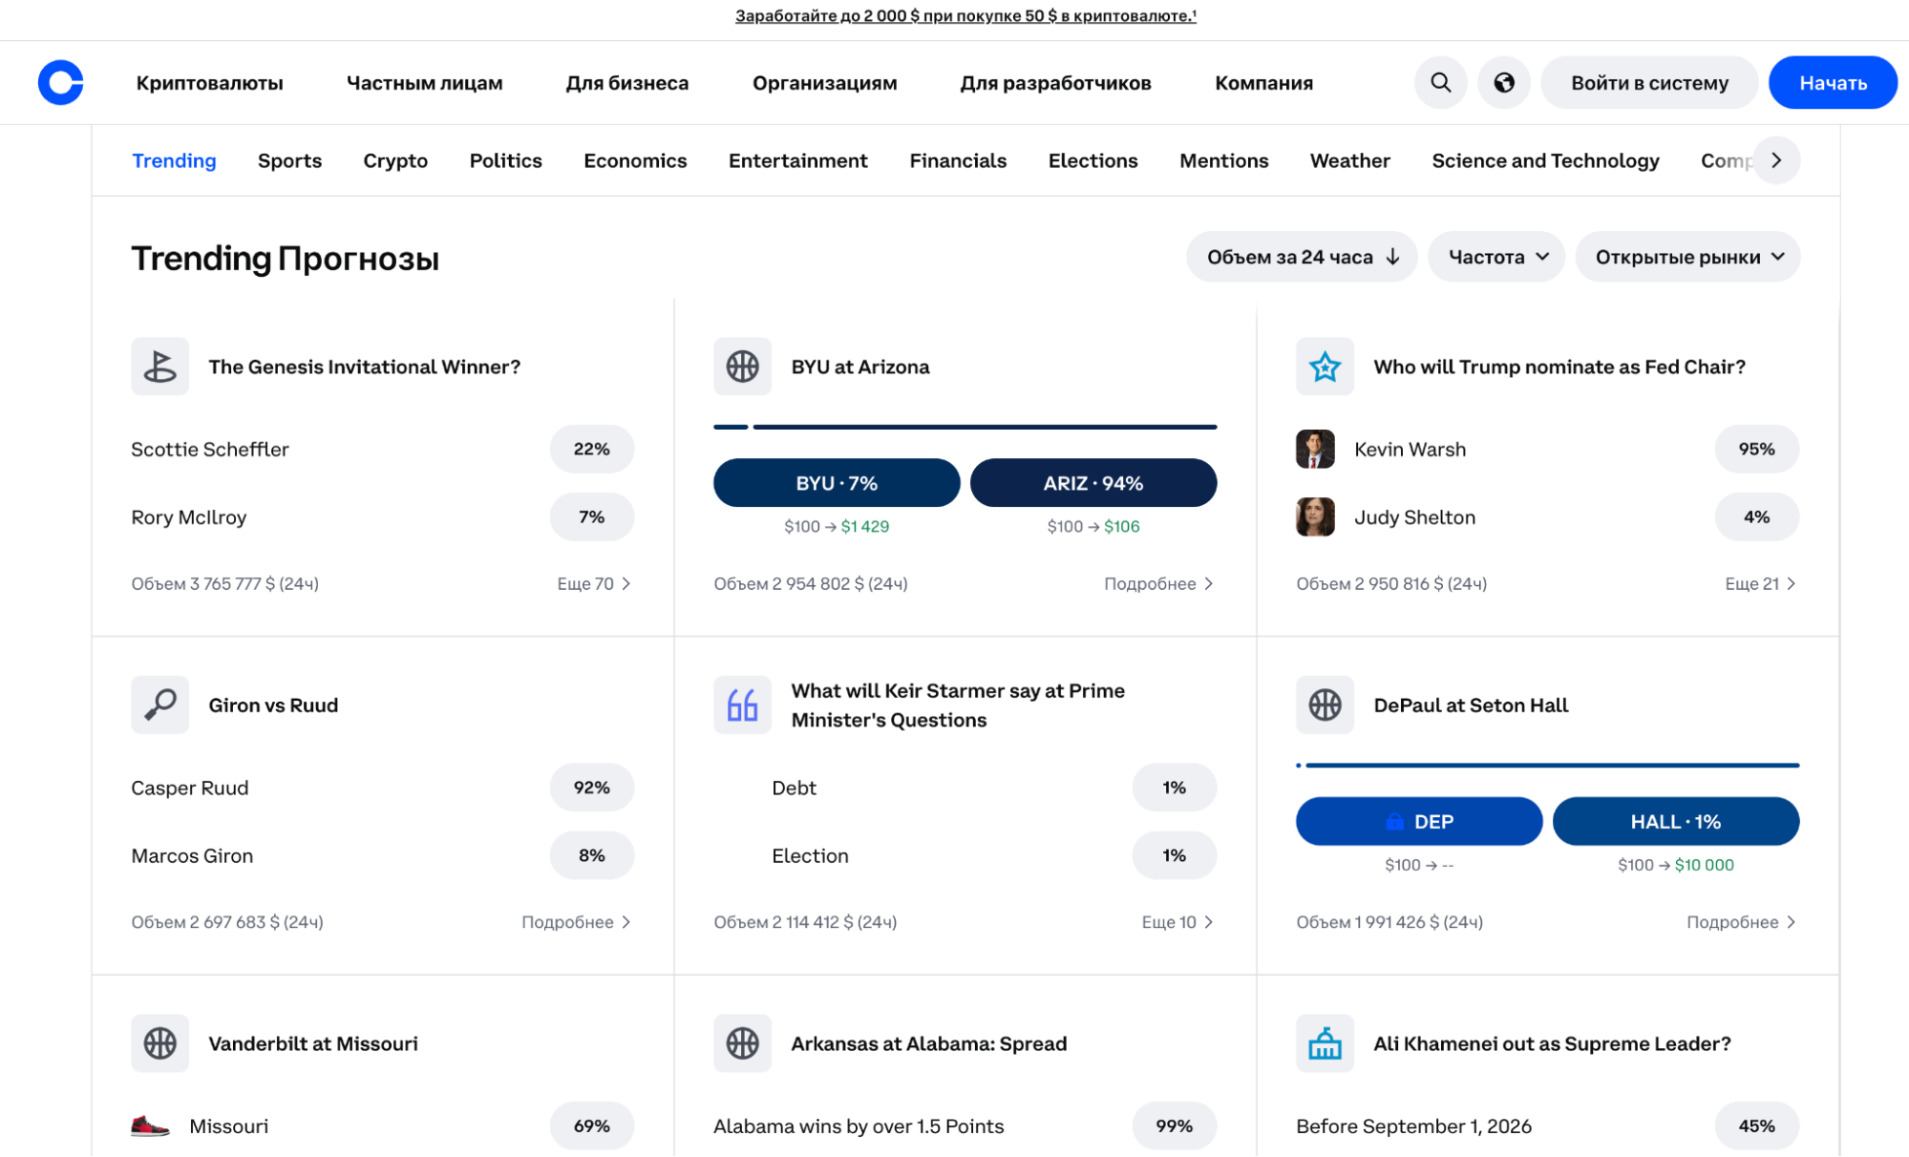Open the Частота dropdown
The image size is (1909, 1157).
click(x=1495, y=257)
